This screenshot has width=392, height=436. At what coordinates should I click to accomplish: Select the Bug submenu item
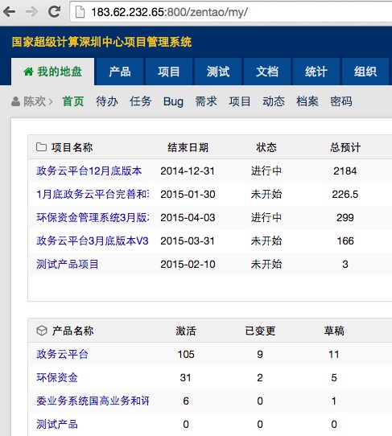tap(173, 101)
